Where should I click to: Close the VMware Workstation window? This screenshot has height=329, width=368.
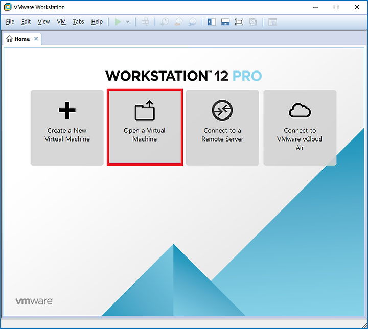click(x=357, y=7)
